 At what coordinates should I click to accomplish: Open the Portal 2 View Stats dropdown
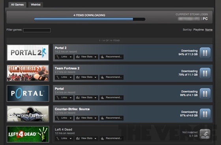coord(86,57)
